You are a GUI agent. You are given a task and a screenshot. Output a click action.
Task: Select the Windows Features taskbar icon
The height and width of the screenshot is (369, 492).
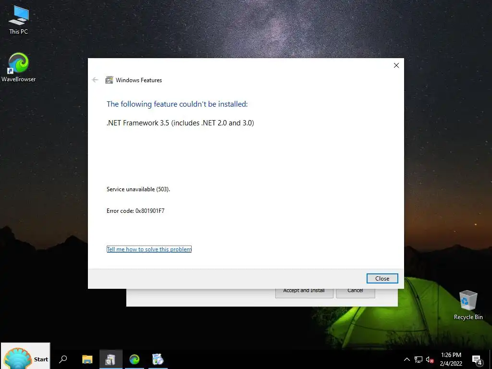click(111, 359)
